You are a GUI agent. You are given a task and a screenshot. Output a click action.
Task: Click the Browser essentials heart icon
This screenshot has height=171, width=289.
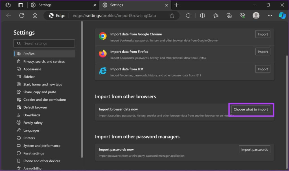(x=242, y=15)
